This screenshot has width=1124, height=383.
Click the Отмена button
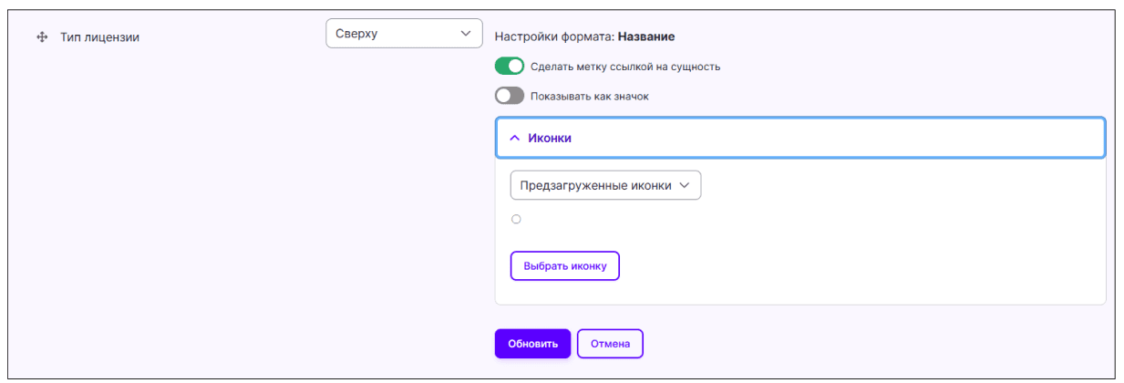pyautogui.click(x=610, y=344)
